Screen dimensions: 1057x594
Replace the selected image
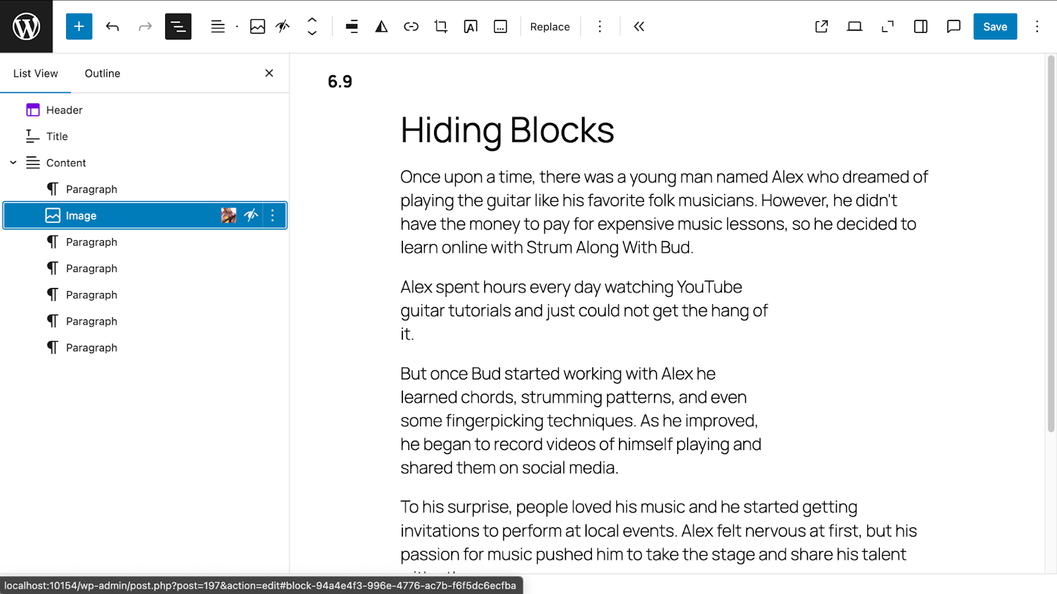[x=549, y=26]
